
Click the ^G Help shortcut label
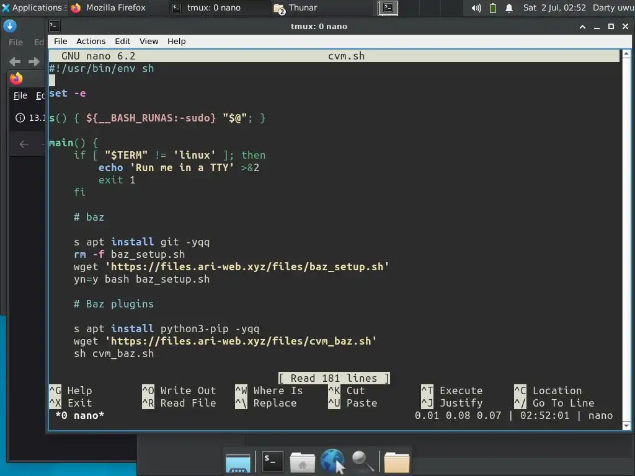pyautogui.click(x=71, y=390)
